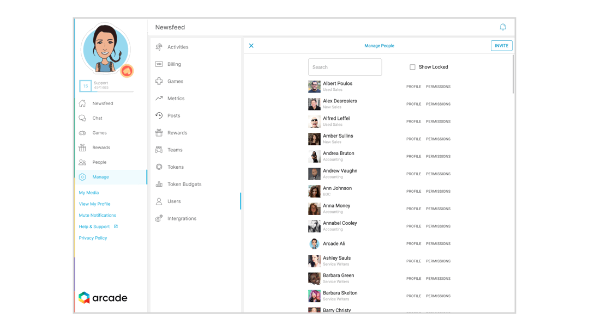Open View My Profile link

click(95, 204)
